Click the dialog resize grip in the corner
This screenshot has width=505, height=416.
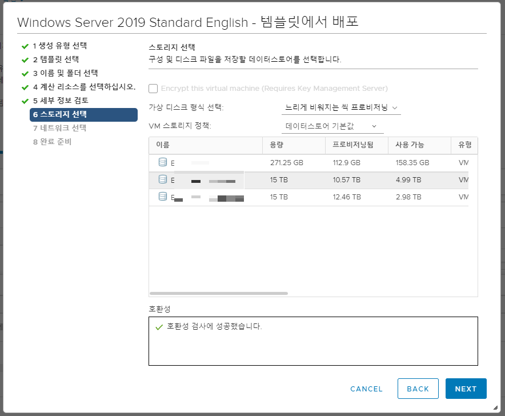click(x=495, y=407)
